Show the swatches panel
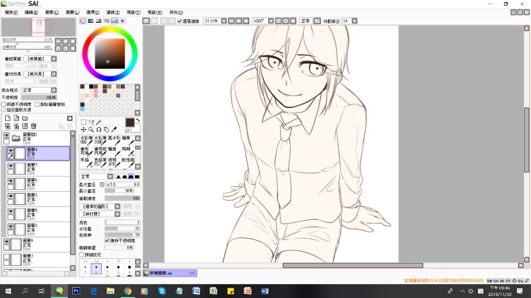 coord(115,21)
